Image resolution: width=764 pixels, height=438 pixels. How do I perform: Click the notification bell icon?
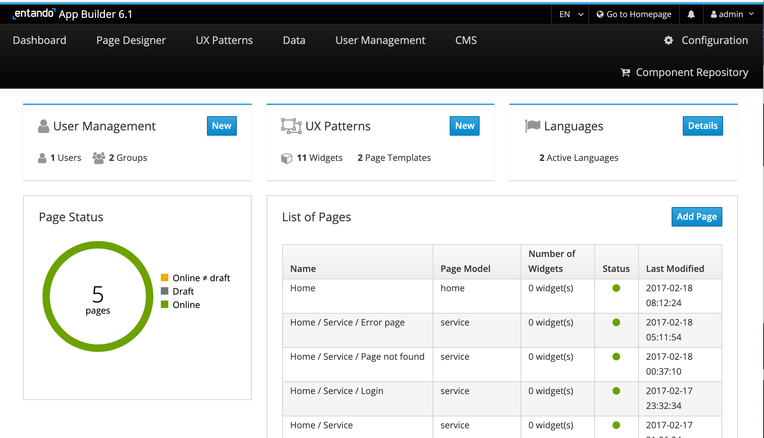click(x=692, y=14)
